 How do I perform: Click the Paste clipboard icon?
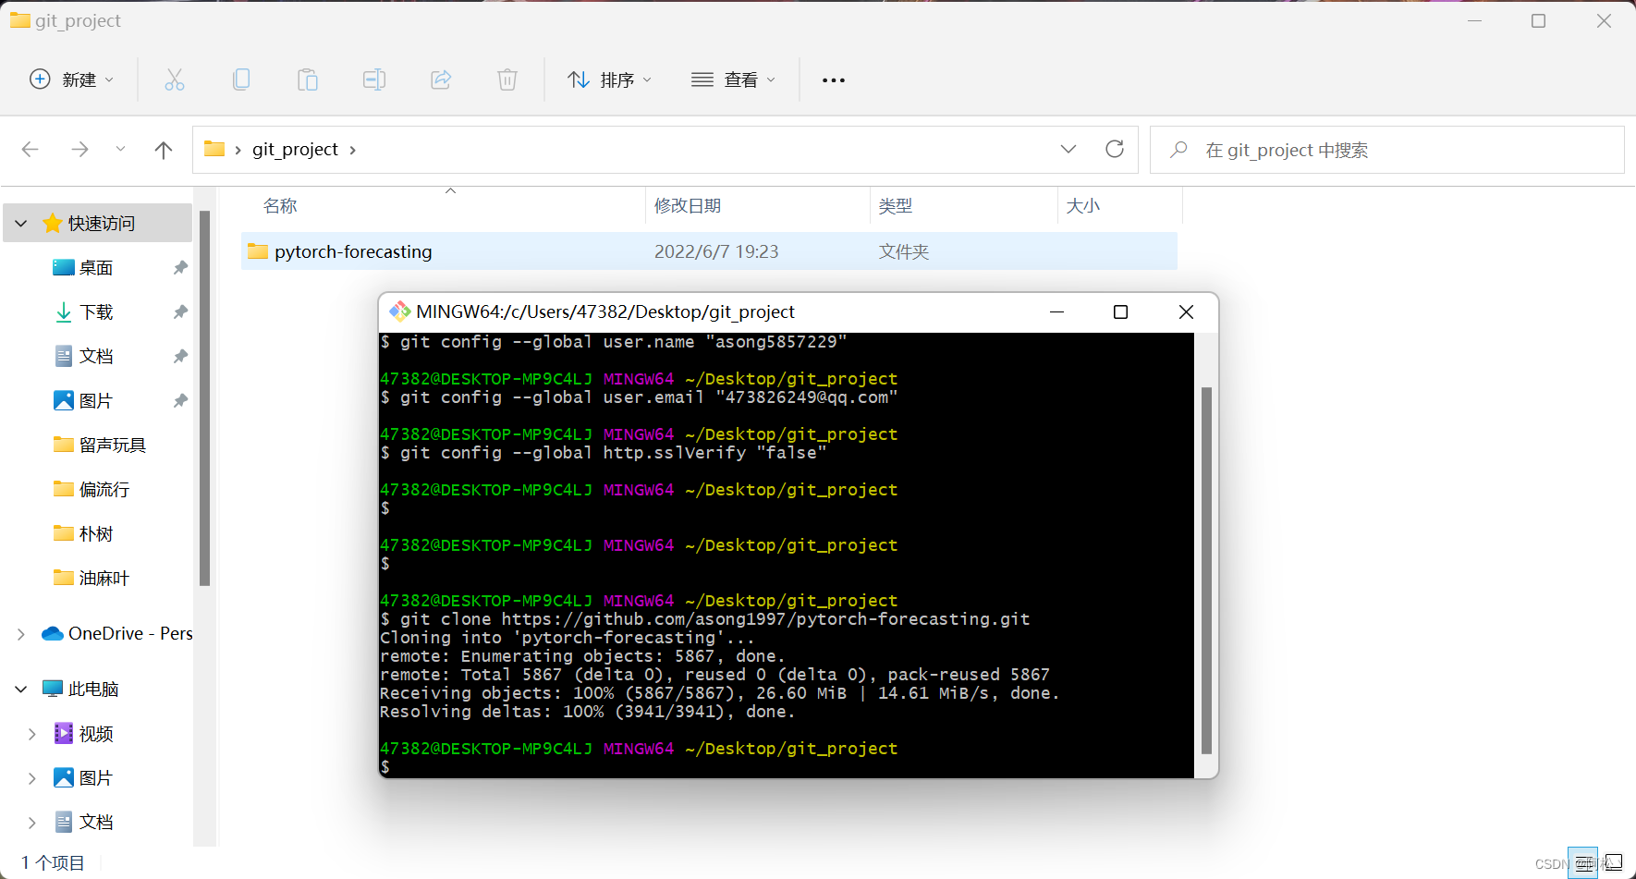click(308, 79)
